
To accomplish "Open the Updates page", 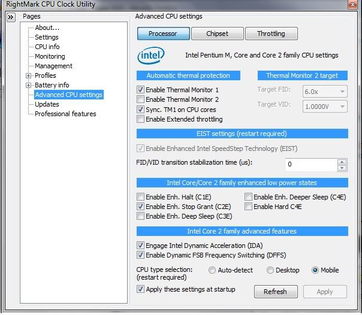I will click(x=47, y=104).
